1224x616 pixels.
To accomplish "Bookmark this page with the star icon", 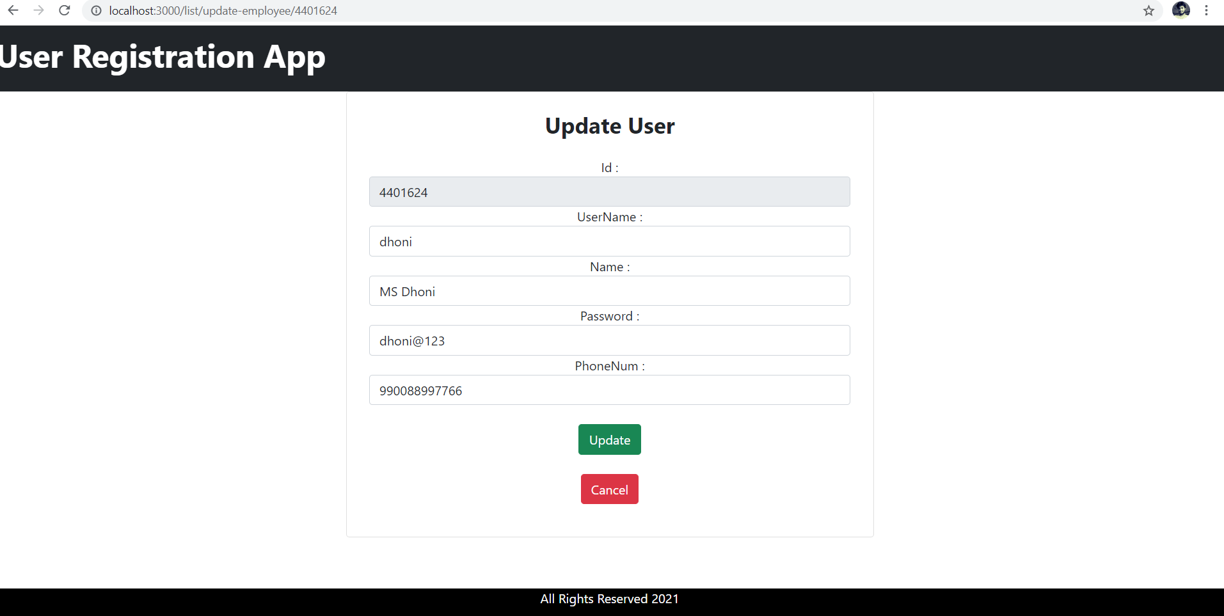I will click(1148, 11).
